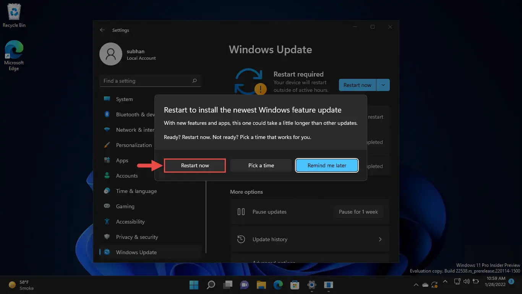Click the Local Account text

pos(141,58)
